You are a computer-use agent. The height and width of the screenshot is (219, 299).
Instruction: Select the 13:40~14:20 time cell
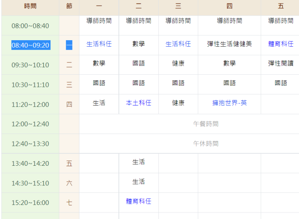click(30, 163)
